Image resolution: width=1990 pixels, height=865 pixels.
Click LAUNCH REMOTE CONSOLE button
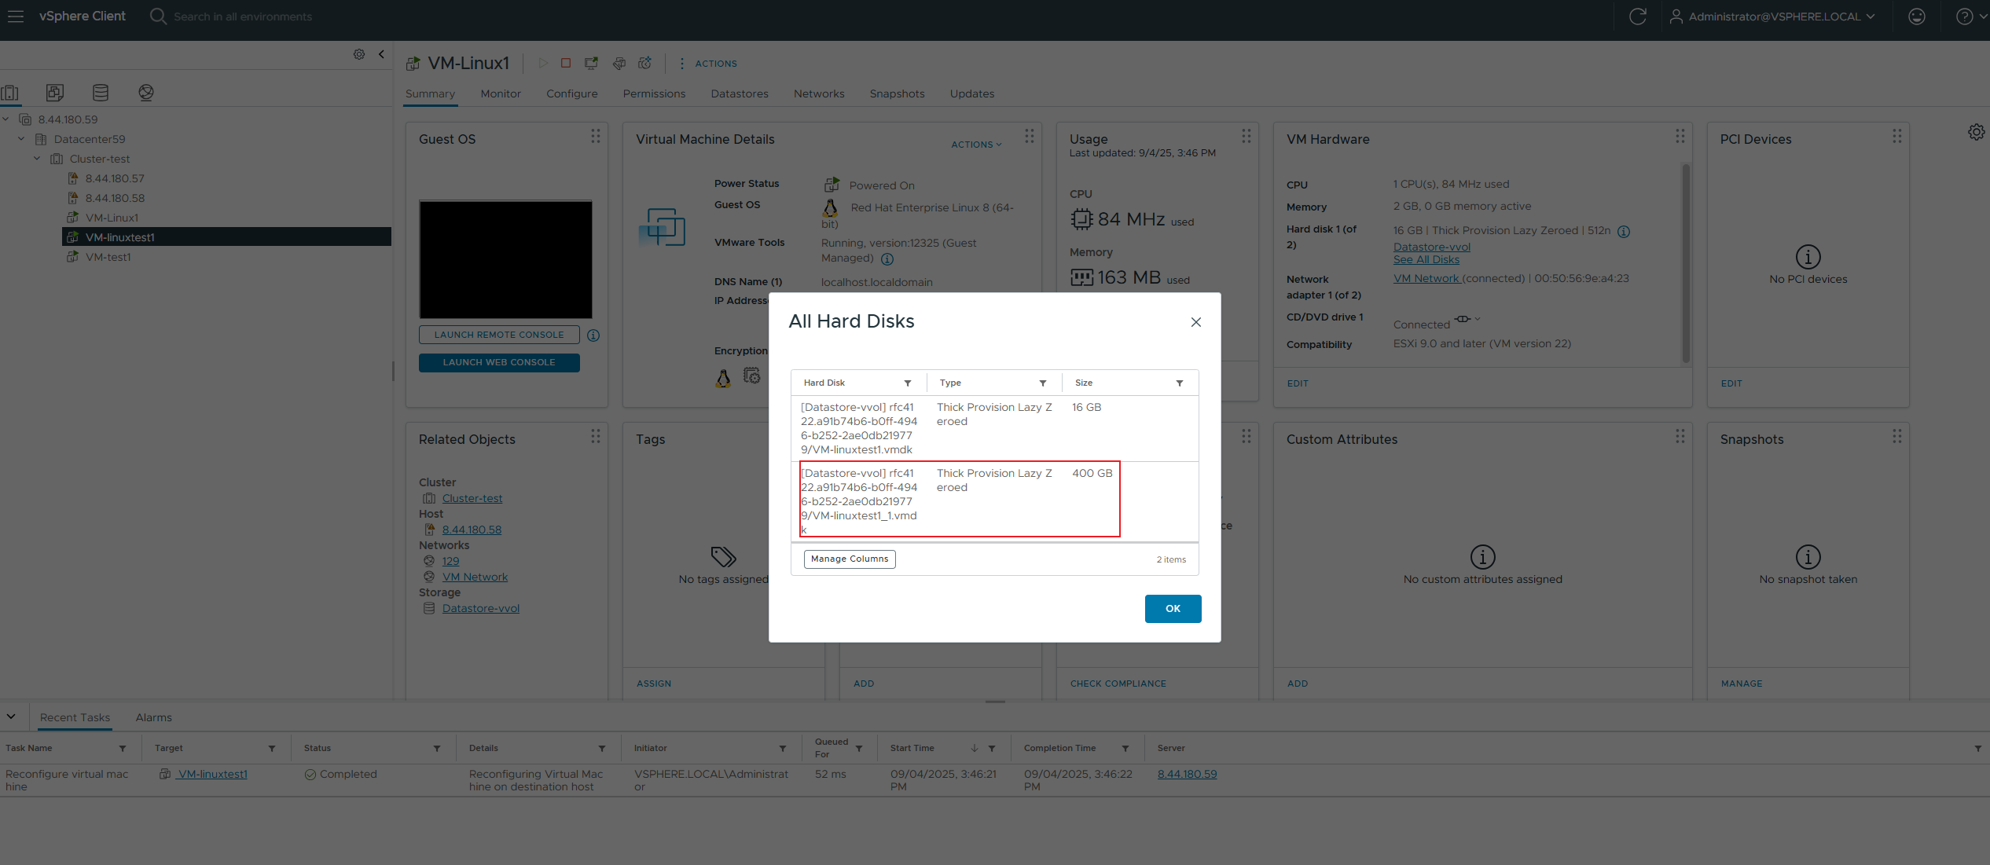(x=499, y=335)
